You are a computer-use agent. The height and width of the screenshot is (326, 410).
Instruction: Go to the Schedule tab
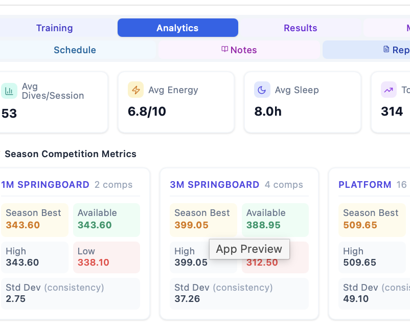[x=75, y=50]
